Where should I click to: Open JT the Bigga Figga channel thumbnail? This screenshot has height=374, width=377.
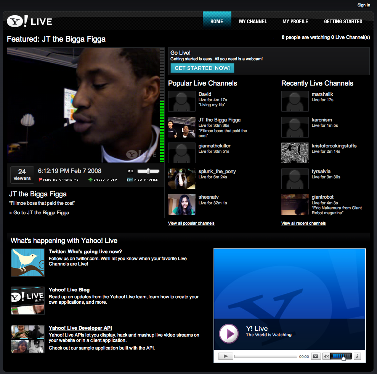(182, 127)
